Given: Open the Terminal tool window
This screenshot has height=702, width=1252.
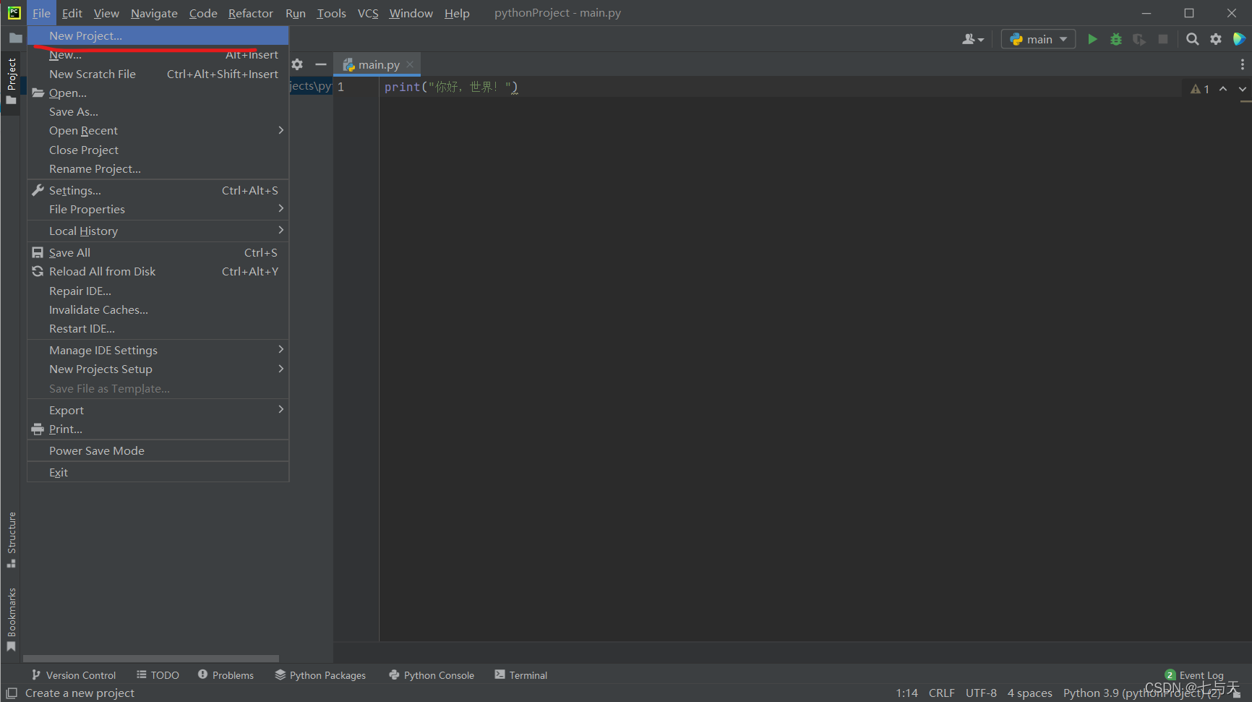Looking at the screenshot, I should tap(521, 675).
